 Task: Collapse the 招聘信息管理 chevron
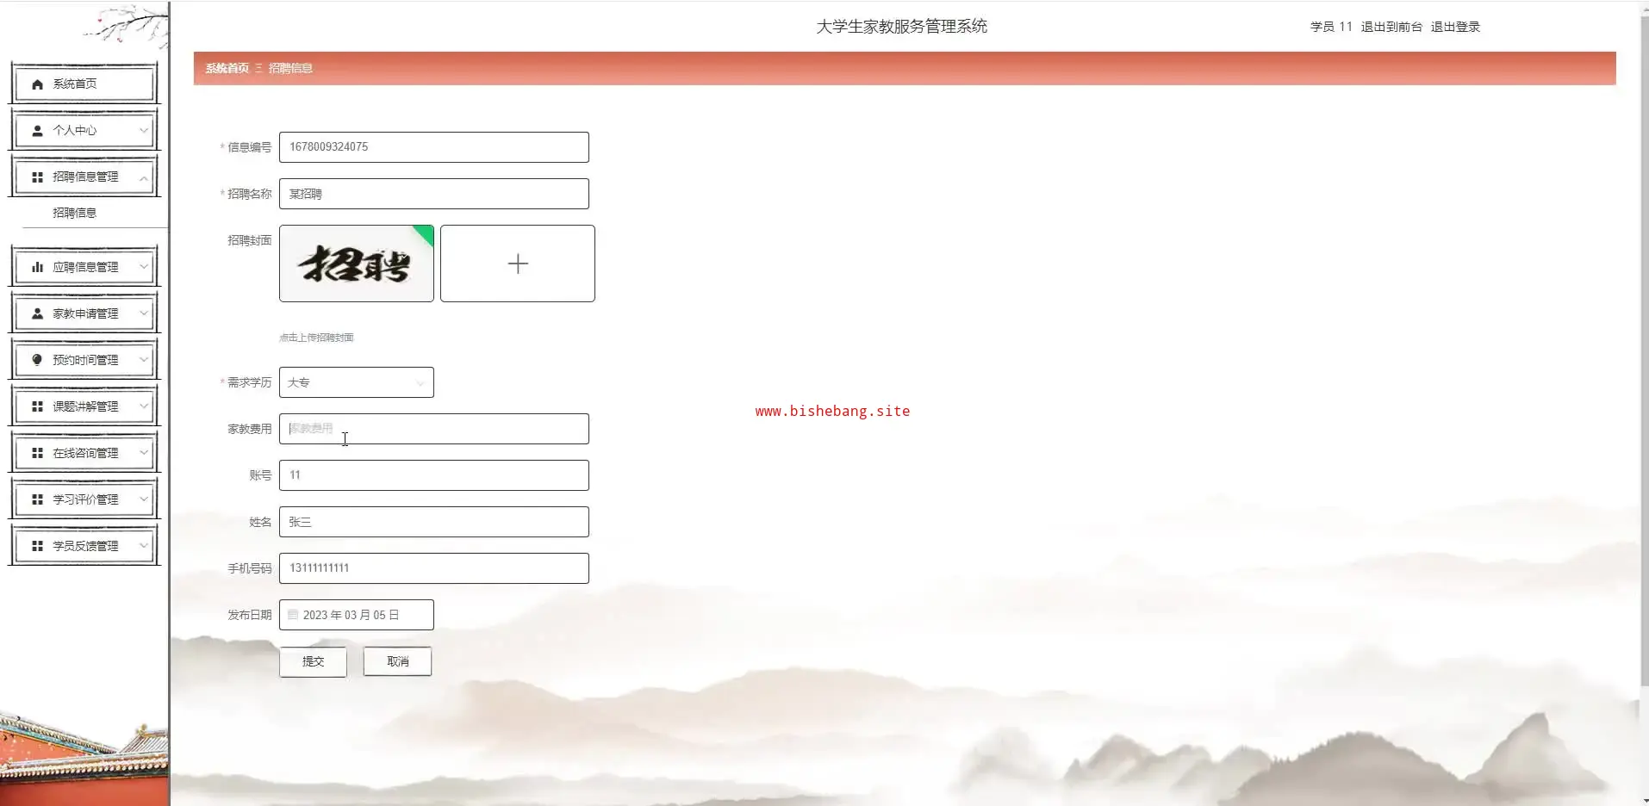pos(144,177)
